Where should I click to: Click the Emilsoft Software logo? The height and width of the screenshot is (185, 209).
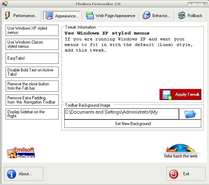pos(21,153)
